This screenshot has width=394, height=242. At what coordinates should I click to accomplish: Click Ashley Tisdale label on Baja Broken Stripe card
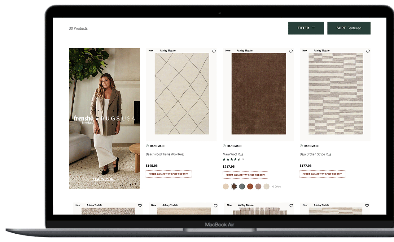(x=322, y=51)
